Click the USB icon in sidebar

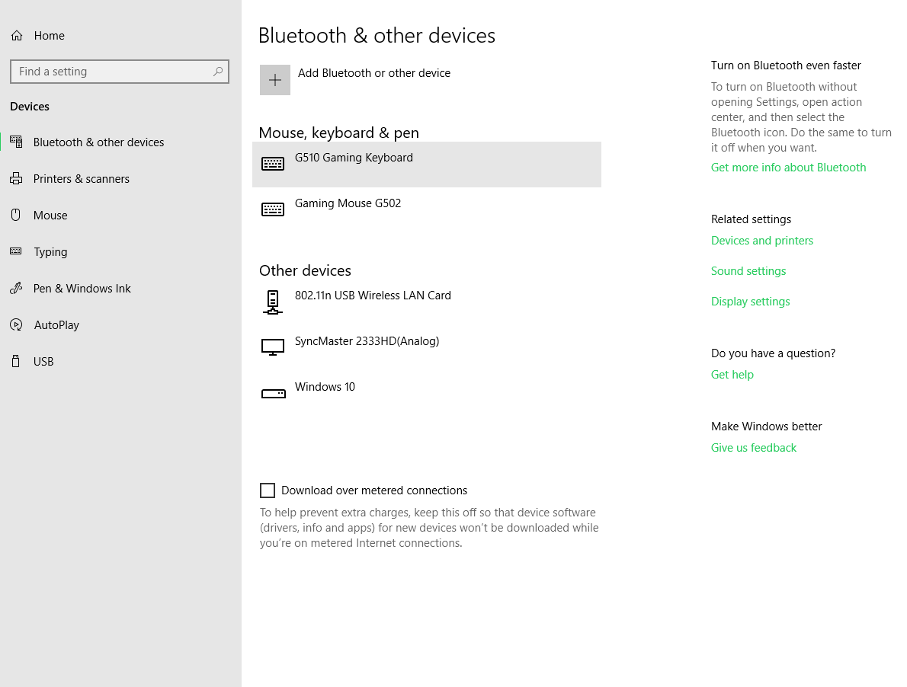(16, 362)
